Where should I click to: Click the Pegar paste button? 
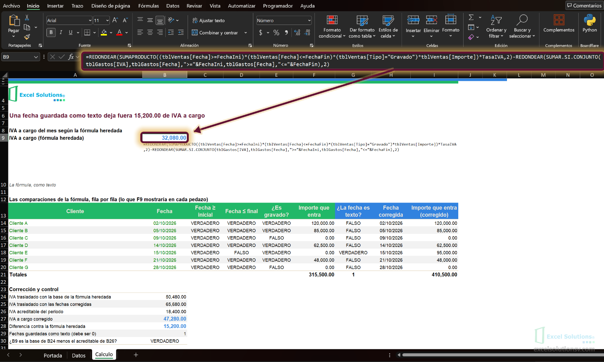pos(14,26)
